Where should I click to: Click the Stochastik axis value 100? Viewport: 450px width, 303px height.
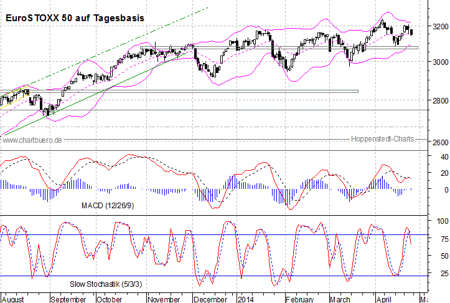click(x=443, y=221)
